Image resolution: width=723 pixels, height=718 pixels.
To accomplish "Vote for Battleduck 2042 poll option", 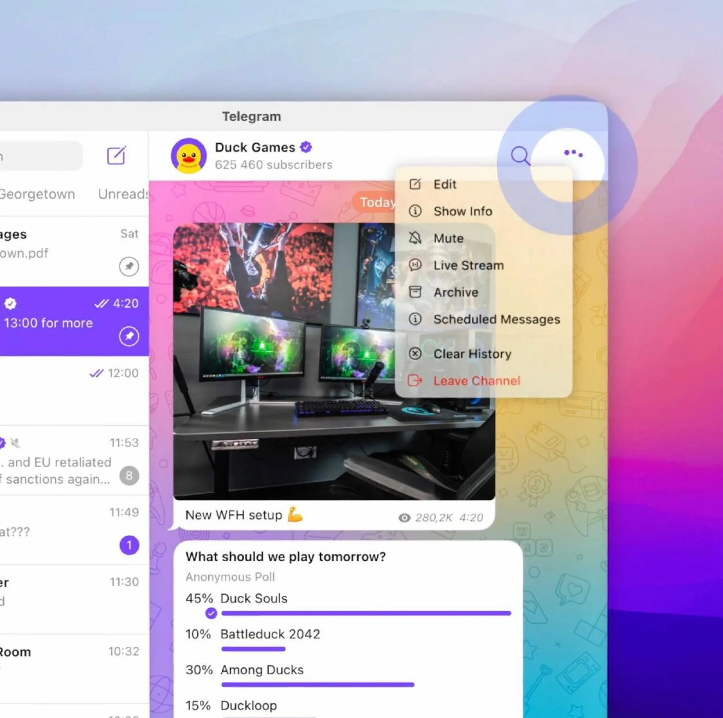I will click(348, 640).
